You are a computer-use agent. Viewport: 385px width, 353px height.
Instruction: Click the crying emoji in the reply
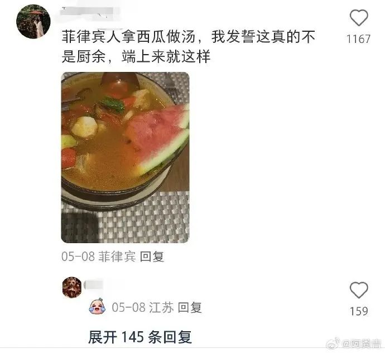97,306
